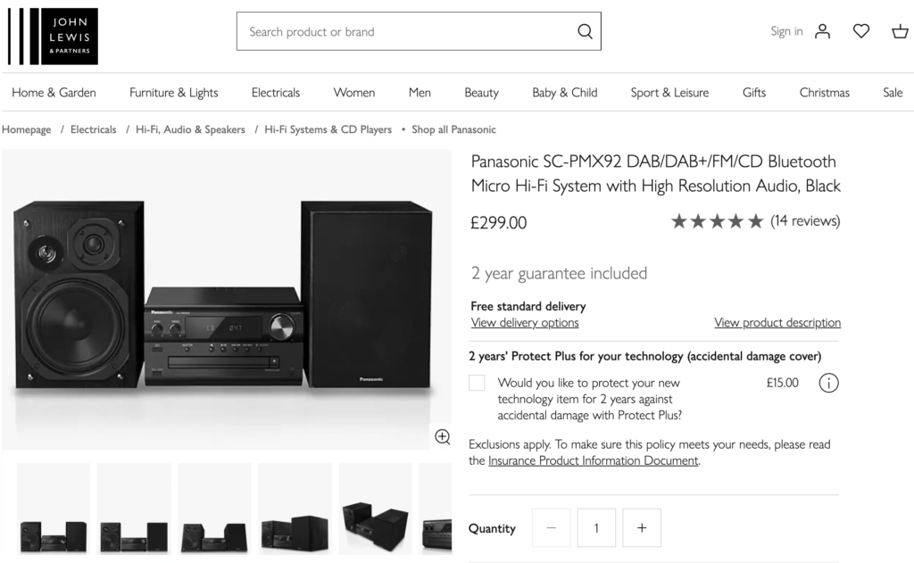Click the View product description link
The image size is (914, 563).
coord(777,323)
